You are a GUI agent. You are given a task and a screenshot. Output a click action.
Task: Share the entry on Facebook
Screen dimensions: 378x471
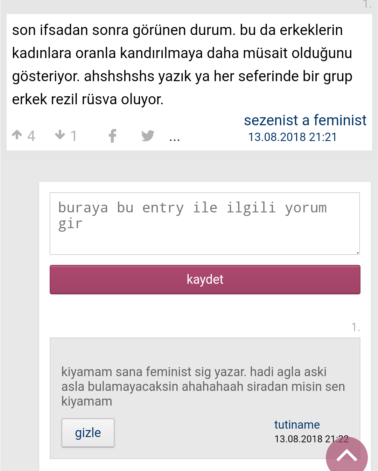pos(112,136)
